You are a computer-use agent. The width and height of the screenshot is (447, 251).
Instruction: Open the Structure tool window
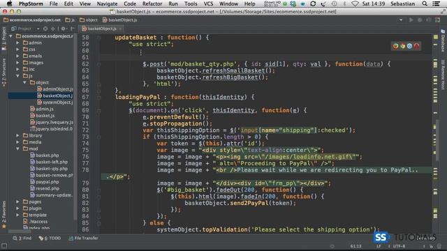point(3,73)
